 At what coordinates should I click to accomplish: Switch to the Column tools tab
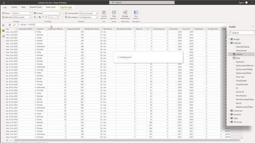click(x=66, y=7)
